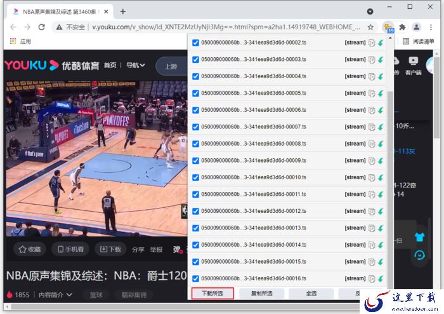This screenshot has width=444, height=314.
Task: Uncheck the 00009.ts stream checkbox
Action: (195, 161)
